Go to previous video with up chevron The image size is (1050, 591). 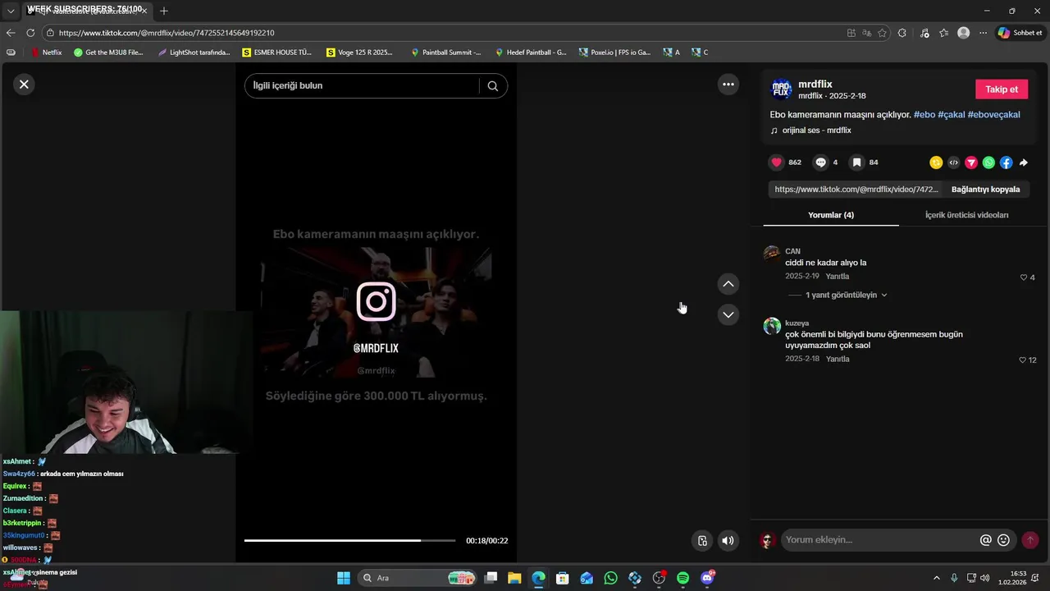728,284
